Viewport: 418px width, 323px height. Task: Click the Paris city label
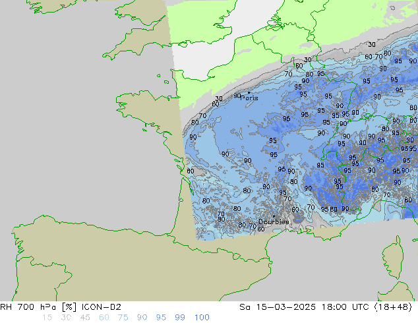(249, 98)
